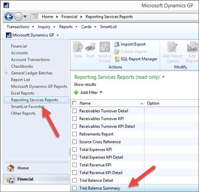The height and width of the screenshot is (192, 199).
Task: Click the Edit Report Option icon
Action: [173, 48]
